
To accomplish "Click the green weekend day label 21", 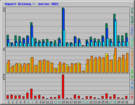I will tap(87, 102).
